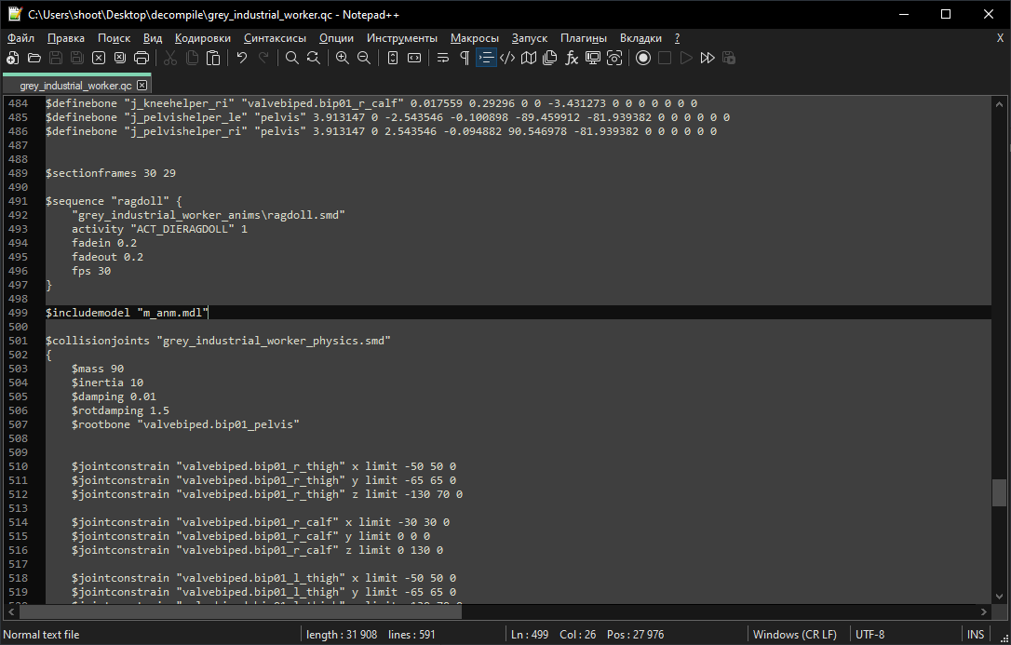Image resolution: width=1011 pixels, height=645 pixels.
Task: Open the Вкладки menu
Action: click(x=640, y=39)
